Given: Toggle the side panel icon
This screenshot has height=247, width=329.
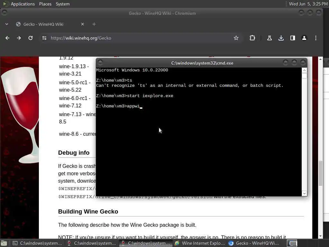Looking at the screenshot, I should click(x=293, y=38).
